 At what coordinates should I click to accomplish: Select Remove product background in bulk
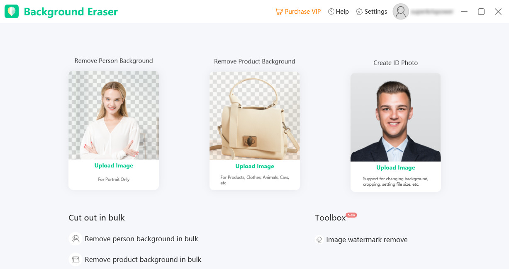tap(143, 259)
